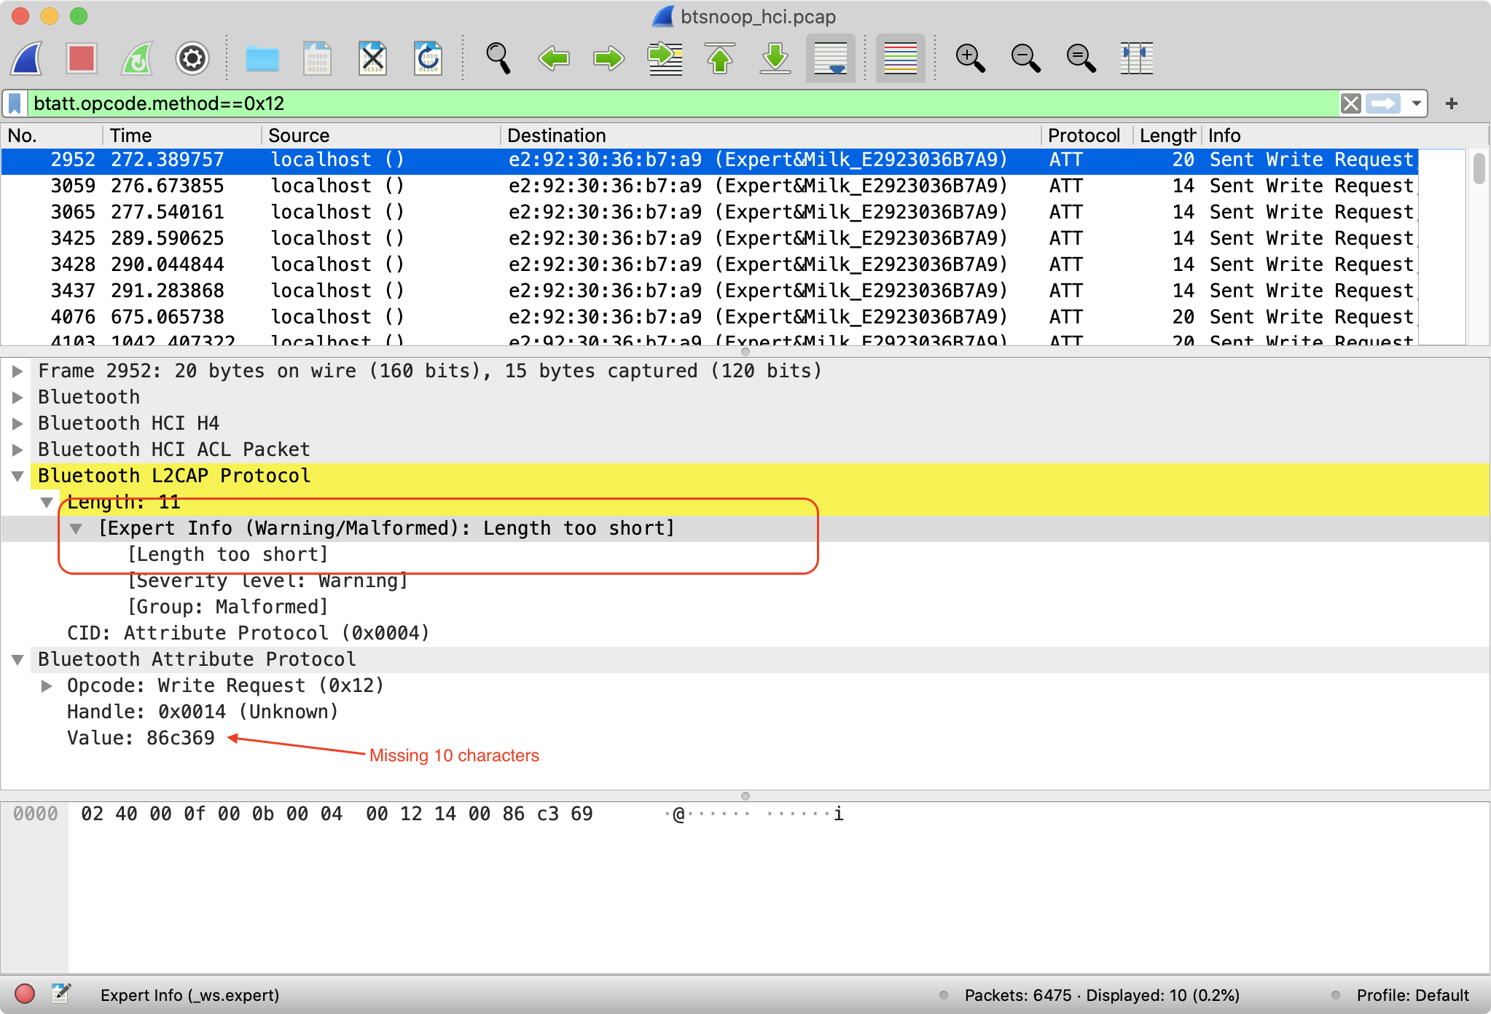Toggle packet colorization rules
1491x1014 pixels.
tap(901, 58)
